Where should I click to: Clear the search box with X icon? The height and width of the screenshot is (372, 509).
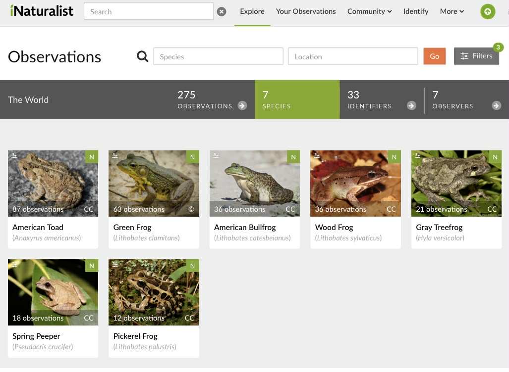(222, 11)
